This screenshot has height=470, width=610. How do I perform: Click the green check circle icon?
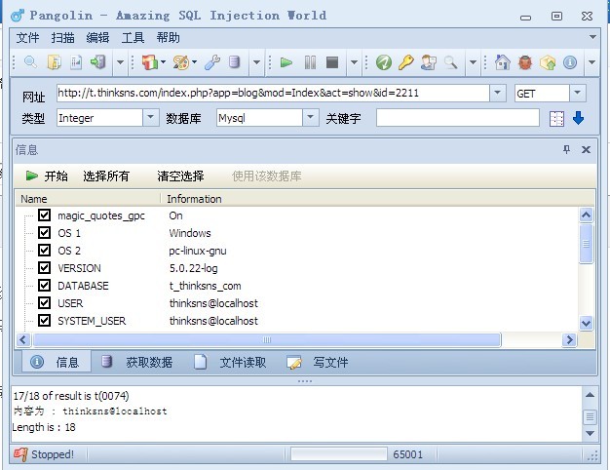point(384,62)
